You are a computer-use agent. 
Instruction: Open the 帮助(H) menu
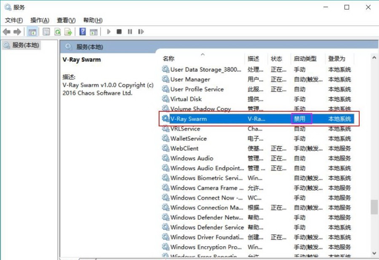tap(93, 20)
